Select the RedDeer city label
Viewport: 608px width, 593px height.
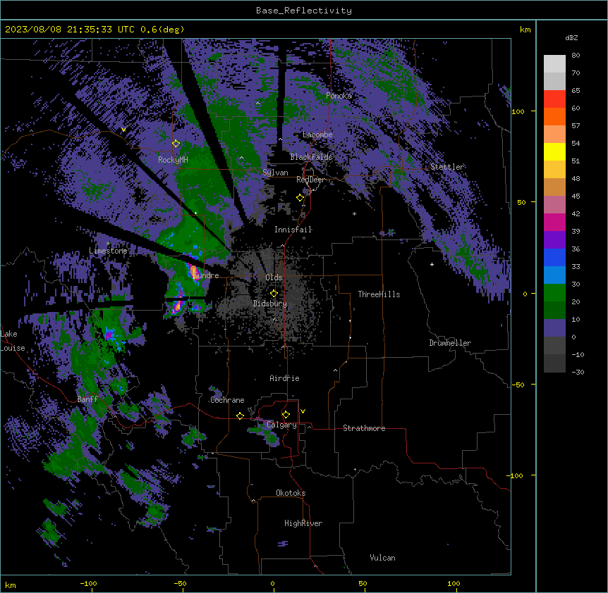tap(310, 180)
